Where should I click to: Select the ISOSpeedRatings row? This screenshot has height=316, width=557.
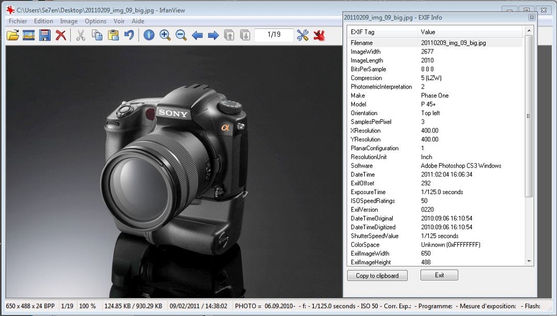(x=435, y=201)
